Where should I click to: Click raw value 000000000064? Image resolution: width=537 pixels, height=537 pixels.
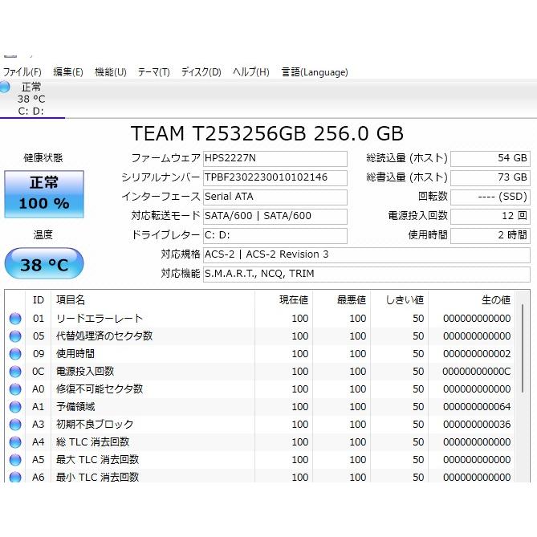click(477, 407)
